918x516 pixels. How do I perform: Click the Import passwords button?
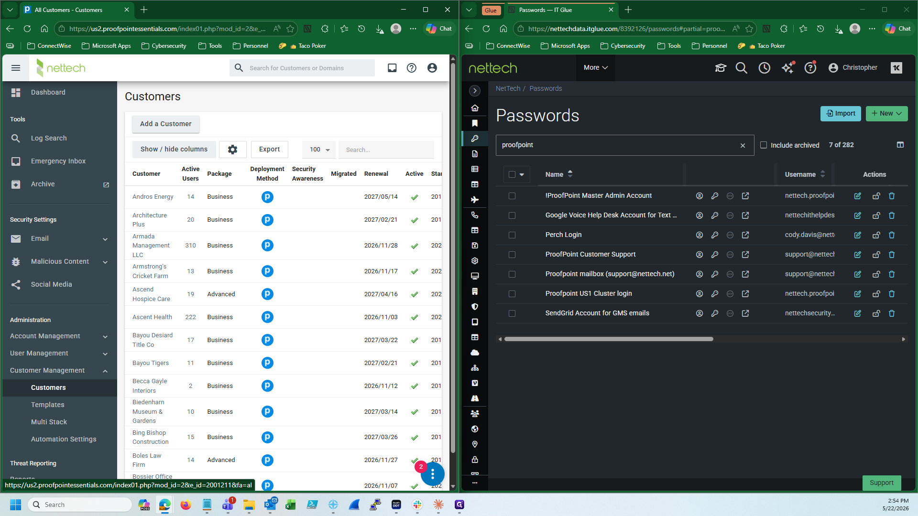[841, 114]
